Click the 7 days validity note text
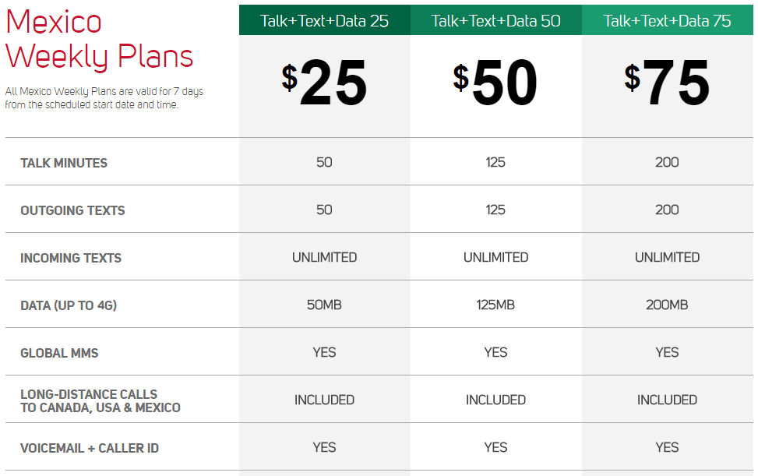Image resolution: width=758 pixels, height=476 pixels. tap(104, 97)
